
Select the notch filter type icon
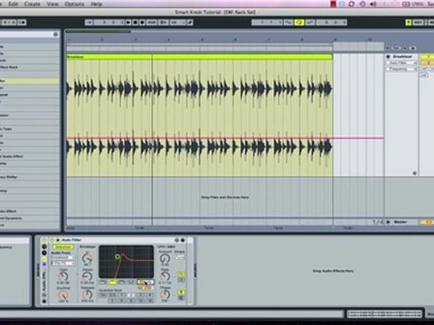click(x=131, y=282)
